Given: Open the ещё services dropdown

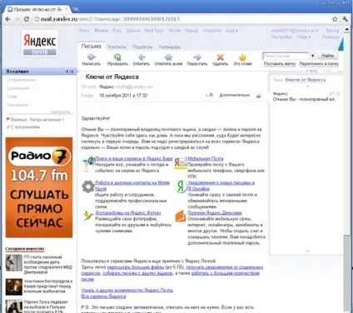Looking at the screenshot, I should [231, 31].
